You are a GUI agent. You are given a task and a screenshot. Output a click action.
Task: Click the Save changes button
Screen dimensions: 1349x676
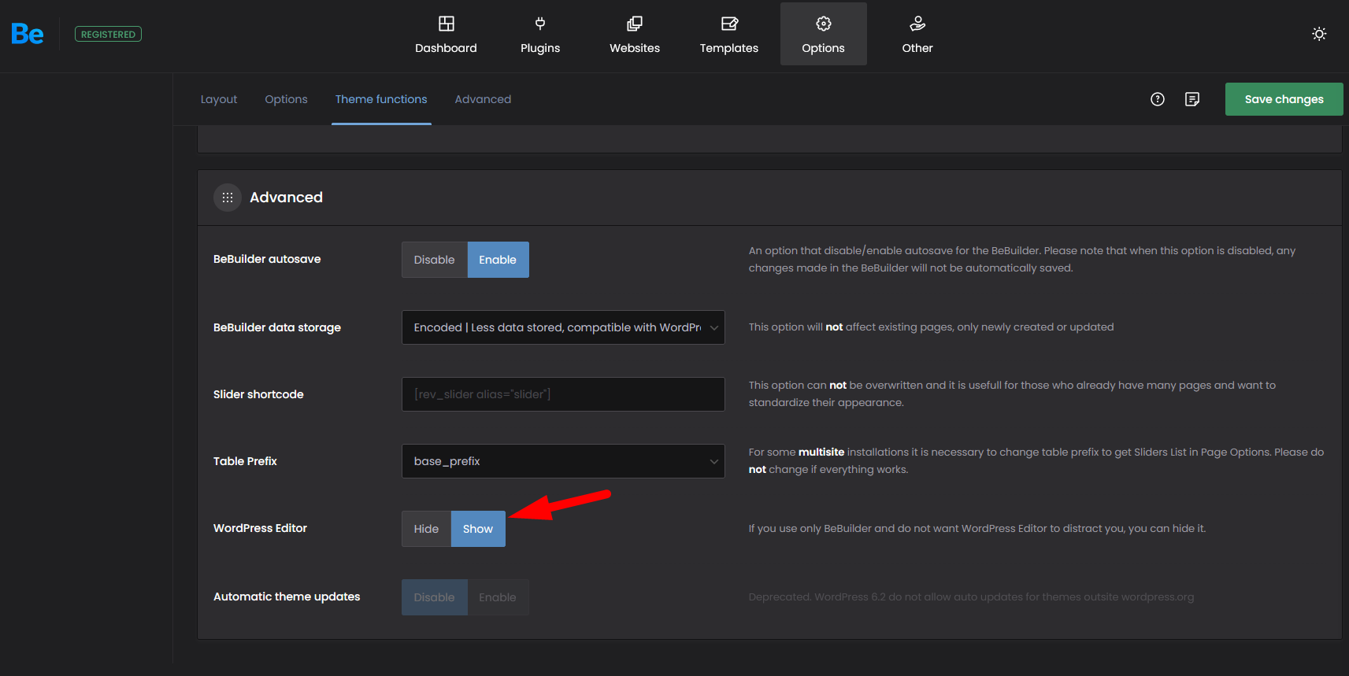click(1284, 99)
